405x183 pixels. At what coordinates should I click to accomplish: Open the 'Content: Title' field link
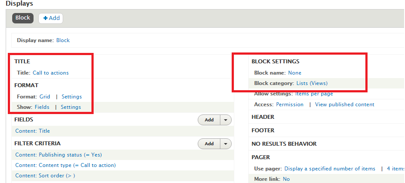coord(33,131)
